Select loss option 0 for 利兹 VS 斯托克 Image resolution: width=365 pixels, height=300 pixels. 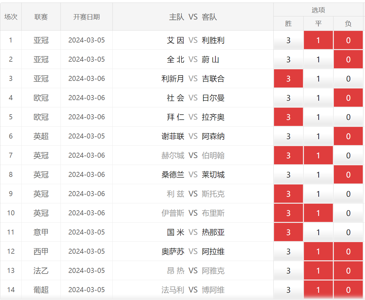[348, 194]
